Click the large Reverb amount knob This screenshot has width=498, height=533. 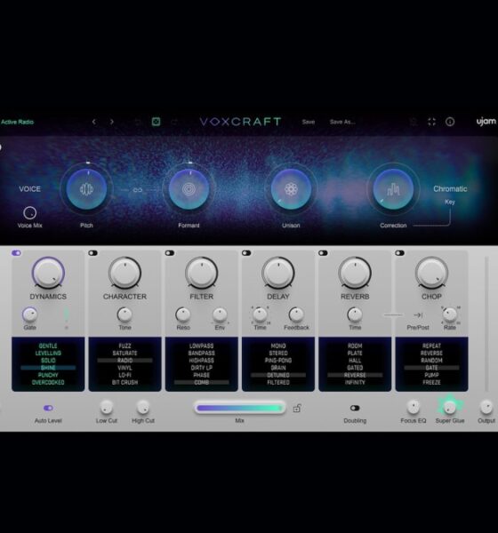355,273
